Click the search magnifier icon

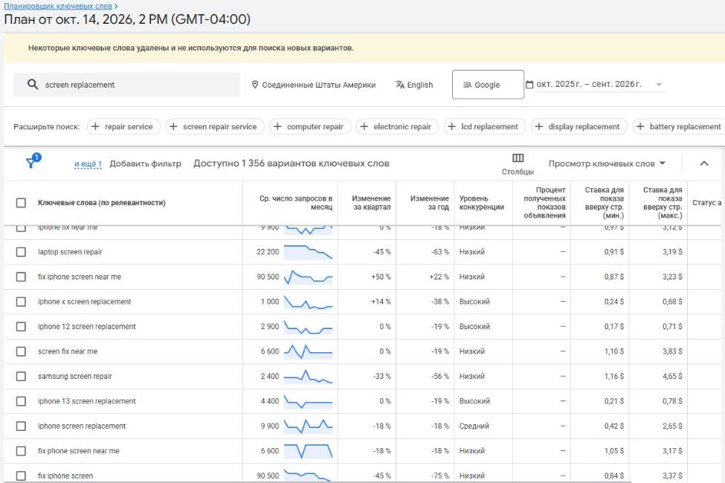(33, 85)
